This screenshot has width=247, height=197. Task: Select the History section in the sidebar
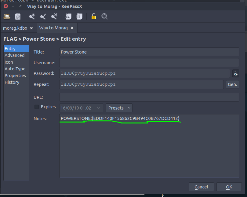click(x=12, y=82)
